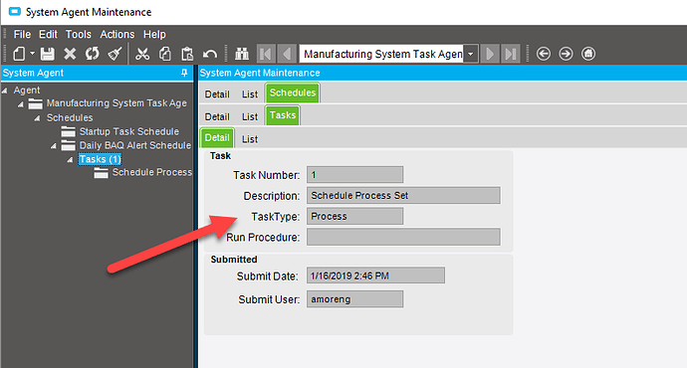Click the Description field
Viewport: 687px width, 368px height.
[x=403, y=195]
